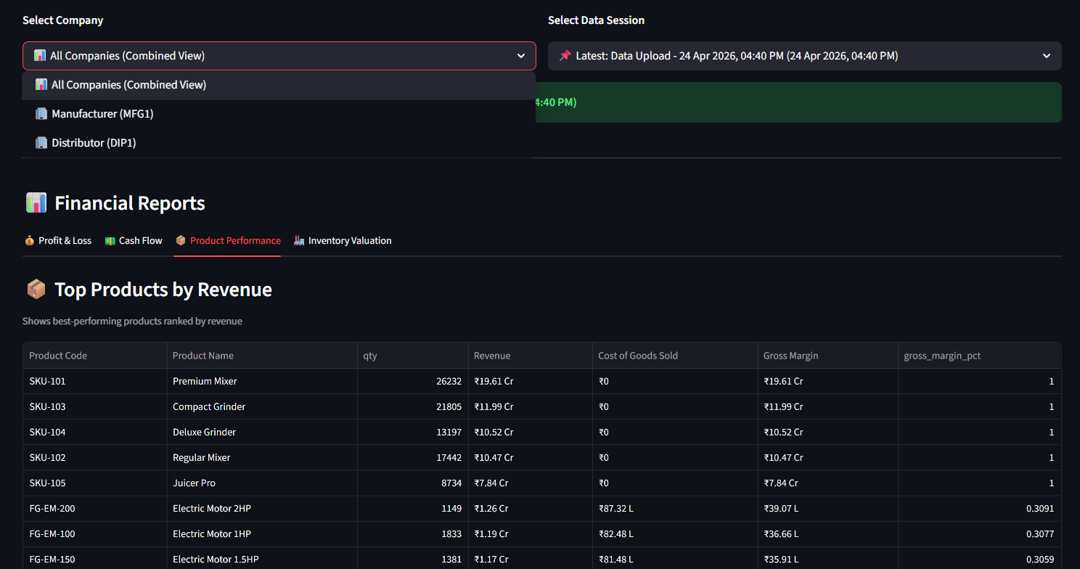Click building icon beside Distributor (DIP1)
This screenshot has height=569, width=1080.
(x=41, y=143)
